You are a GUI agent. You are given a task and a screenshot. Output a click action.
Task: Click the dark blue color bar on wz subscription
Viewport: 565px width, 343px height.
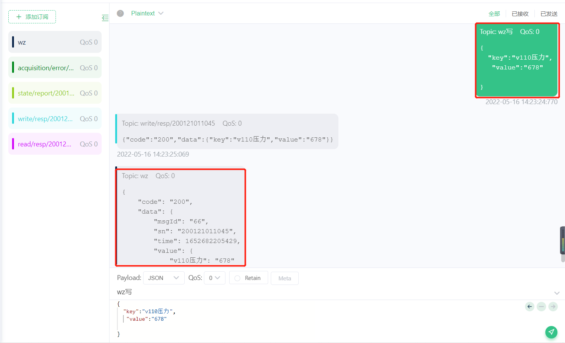pos(13,42)
